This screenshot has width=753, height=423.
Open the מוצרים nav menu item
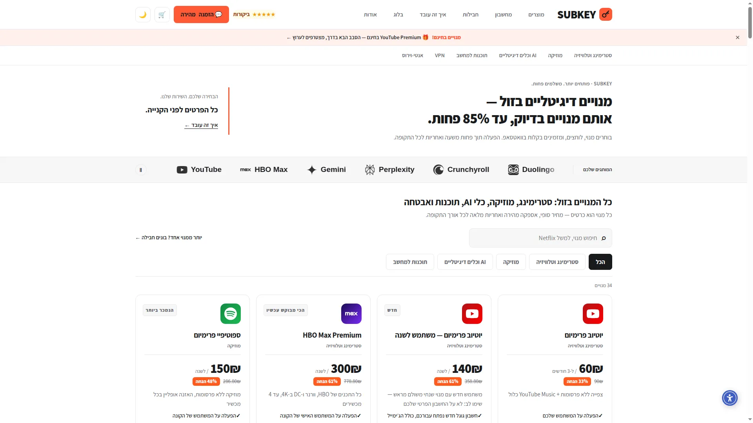click(x=536, y=15)
